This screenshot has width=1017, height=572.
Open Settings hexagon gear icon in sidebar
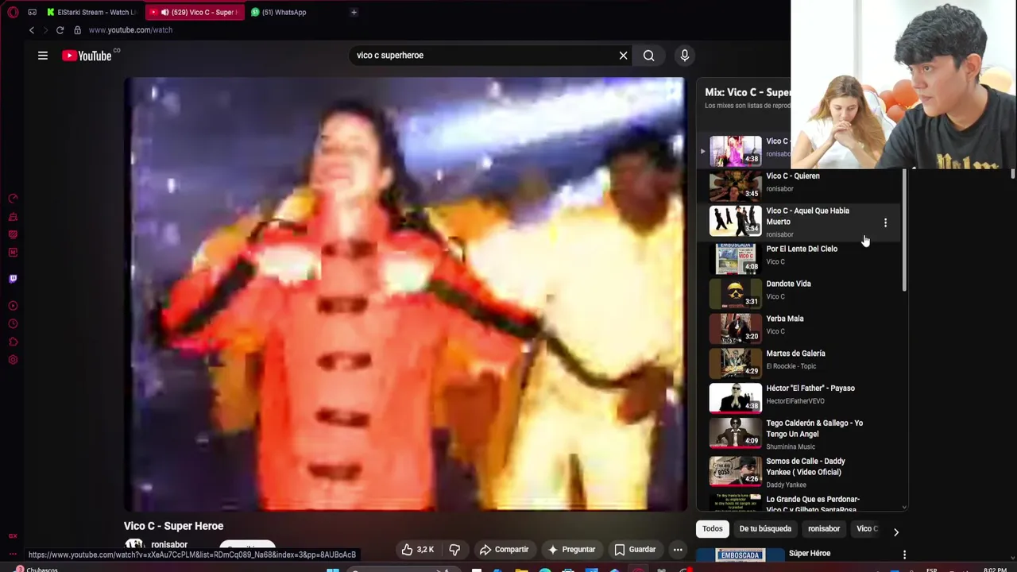click(x=13, y=360)
